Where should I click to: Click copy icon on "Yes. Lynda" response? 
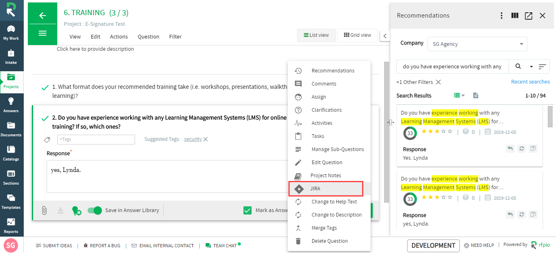coord(533,149)
